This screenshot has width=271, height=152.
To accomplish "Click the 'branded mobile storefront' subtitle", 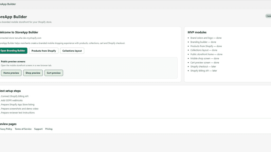I will pos(26,22).
